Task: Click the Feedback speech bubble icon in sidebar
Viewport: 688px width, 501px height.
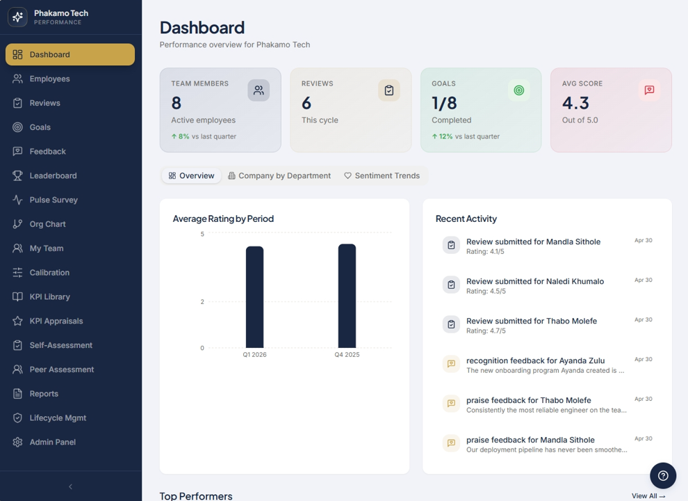Action: [x=17, y=151]
